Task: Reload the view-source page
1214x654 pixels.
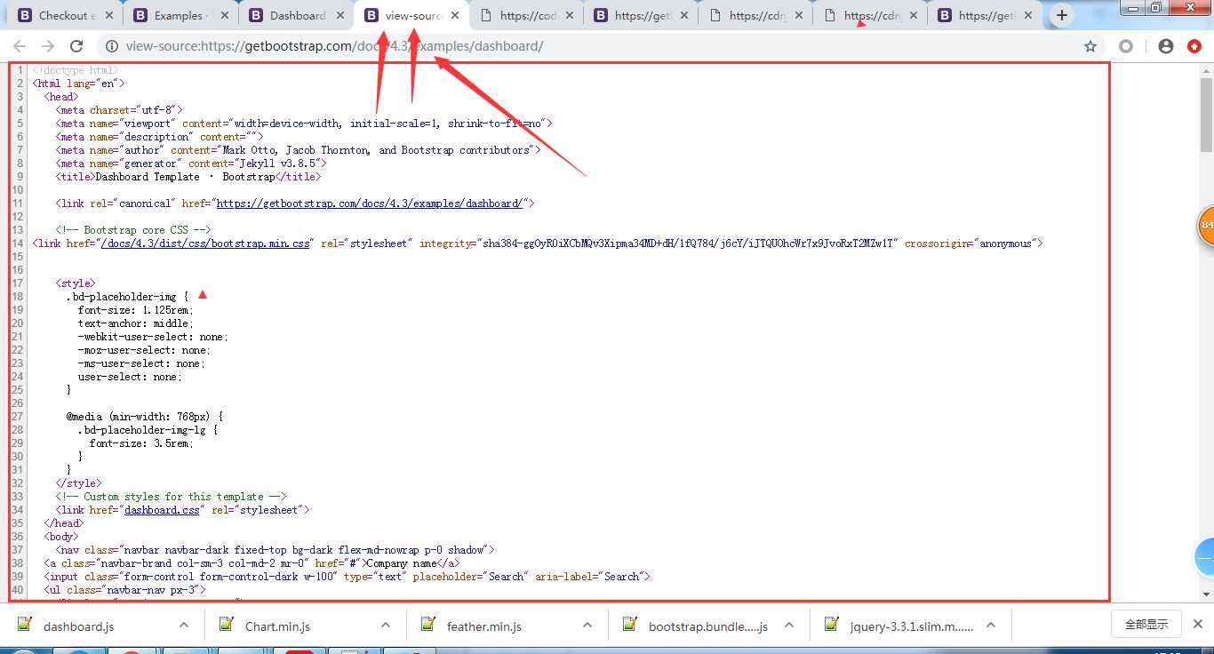Action: point(76,46)
